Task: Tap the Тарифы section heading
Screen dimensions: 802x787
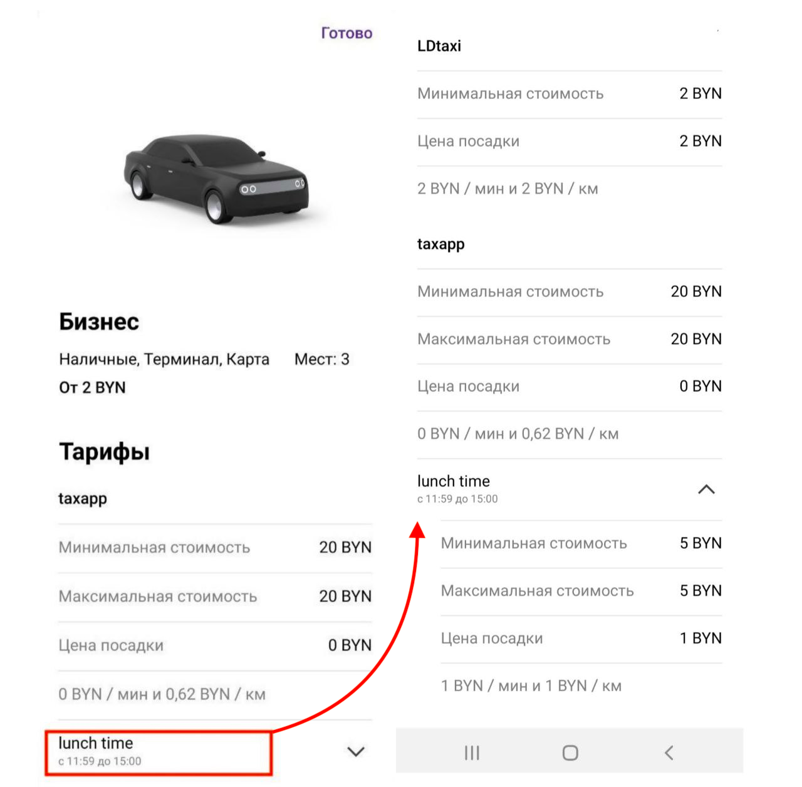Action: [105, 452]
